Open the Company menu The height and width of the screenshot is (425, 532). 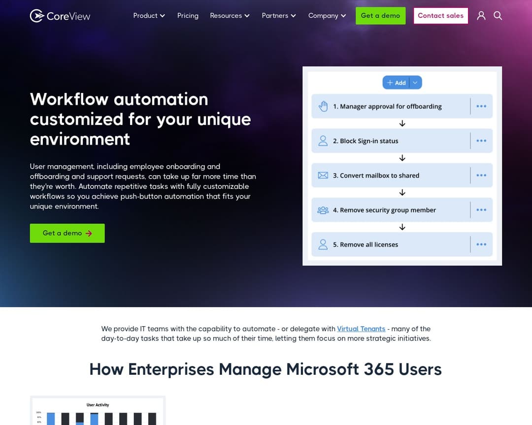(327, 16)
